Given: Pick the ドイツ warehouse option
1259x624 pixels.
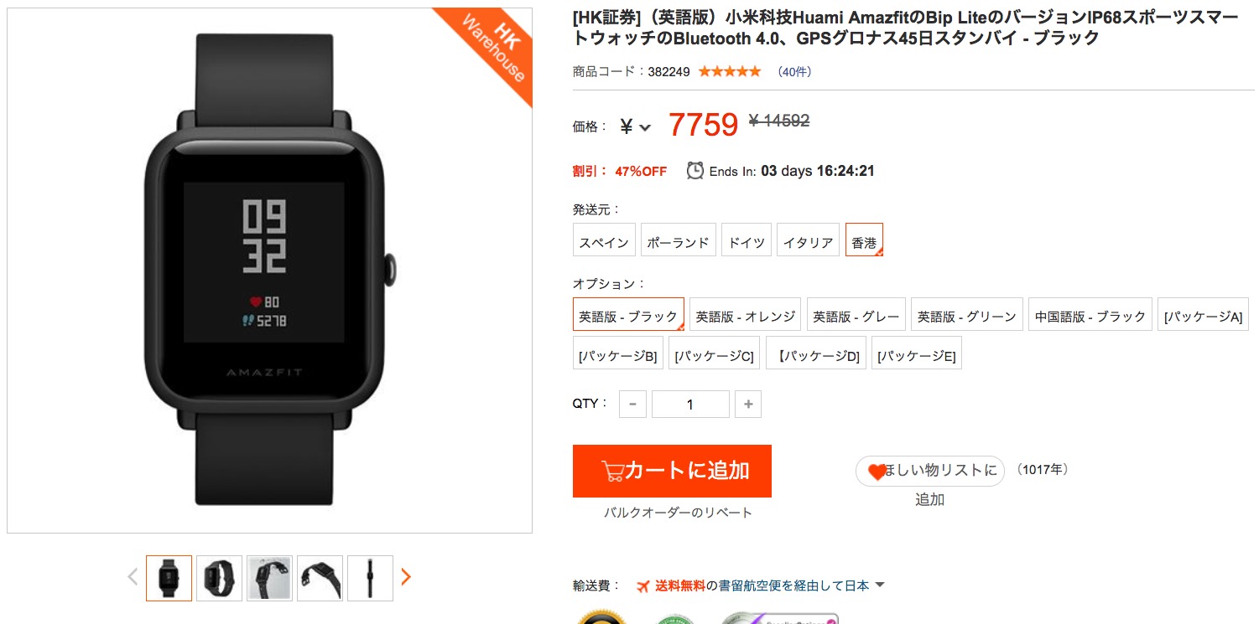Looking at the screenshot, I should point(747,240).
